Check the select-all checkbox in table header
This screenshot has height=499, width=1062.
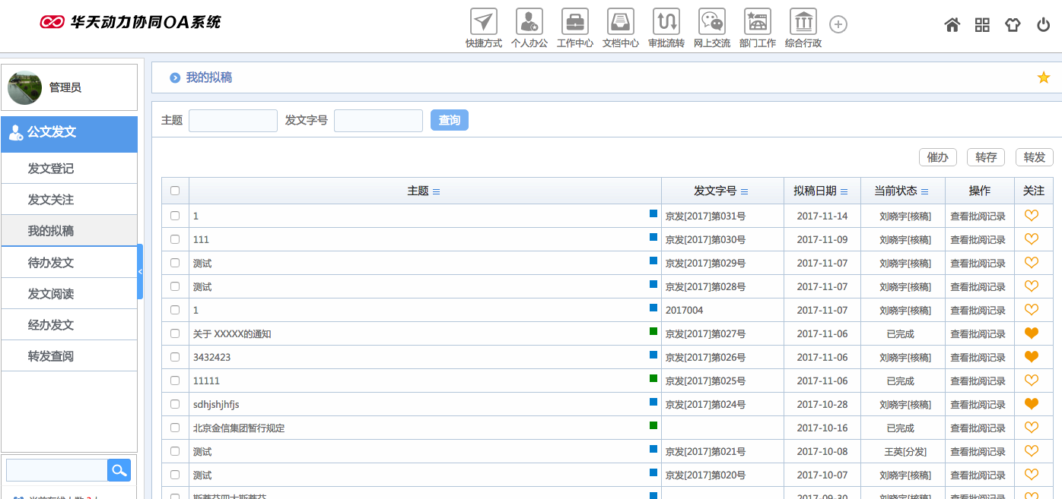coord(175,191)
